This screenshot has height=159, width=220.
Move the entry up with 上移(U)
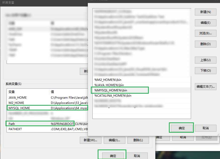click(206, 60)
